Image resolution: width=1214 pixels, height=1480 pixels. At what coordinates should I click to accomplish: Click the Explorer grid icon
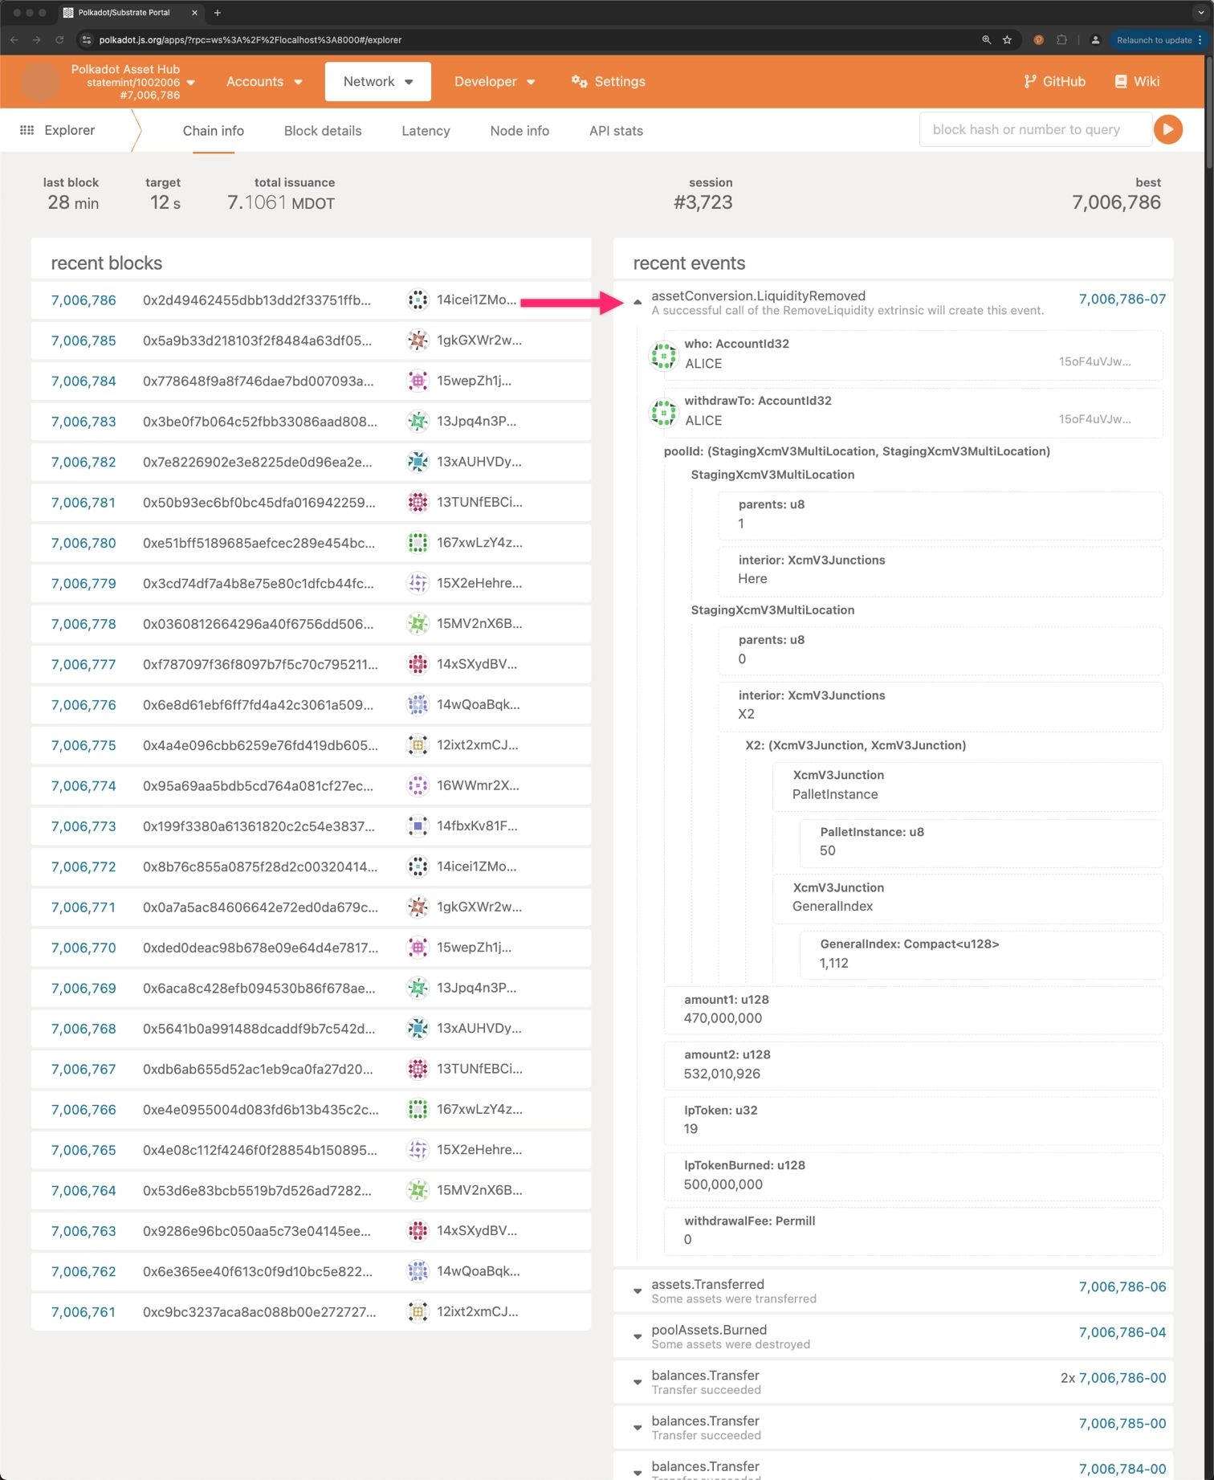pyautogui.click(x=26, y=130)
